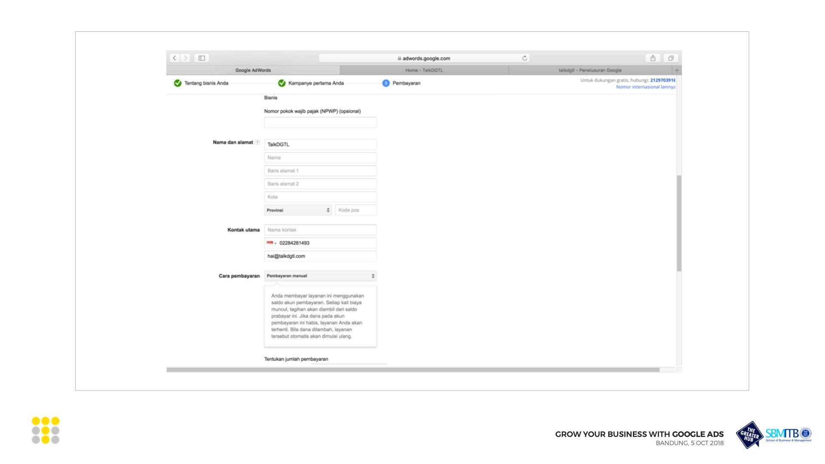
Task: Show all tabs overview icon
Action: (x=671, y=58)
